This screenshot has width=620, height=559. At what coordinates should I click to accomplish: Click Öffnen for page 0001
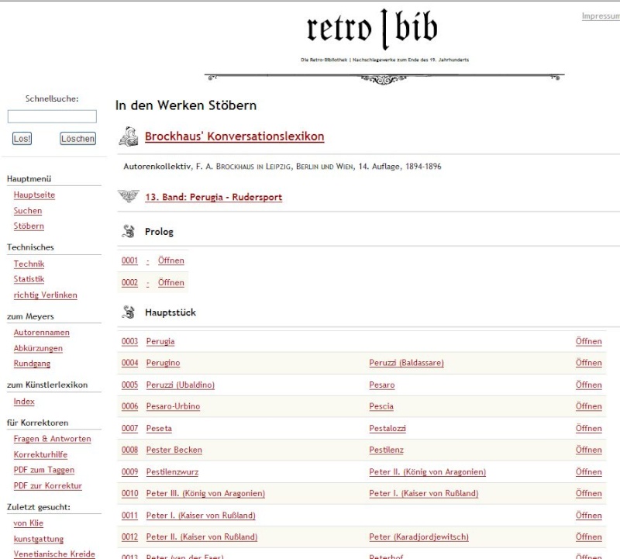click(x=170, y=261)
